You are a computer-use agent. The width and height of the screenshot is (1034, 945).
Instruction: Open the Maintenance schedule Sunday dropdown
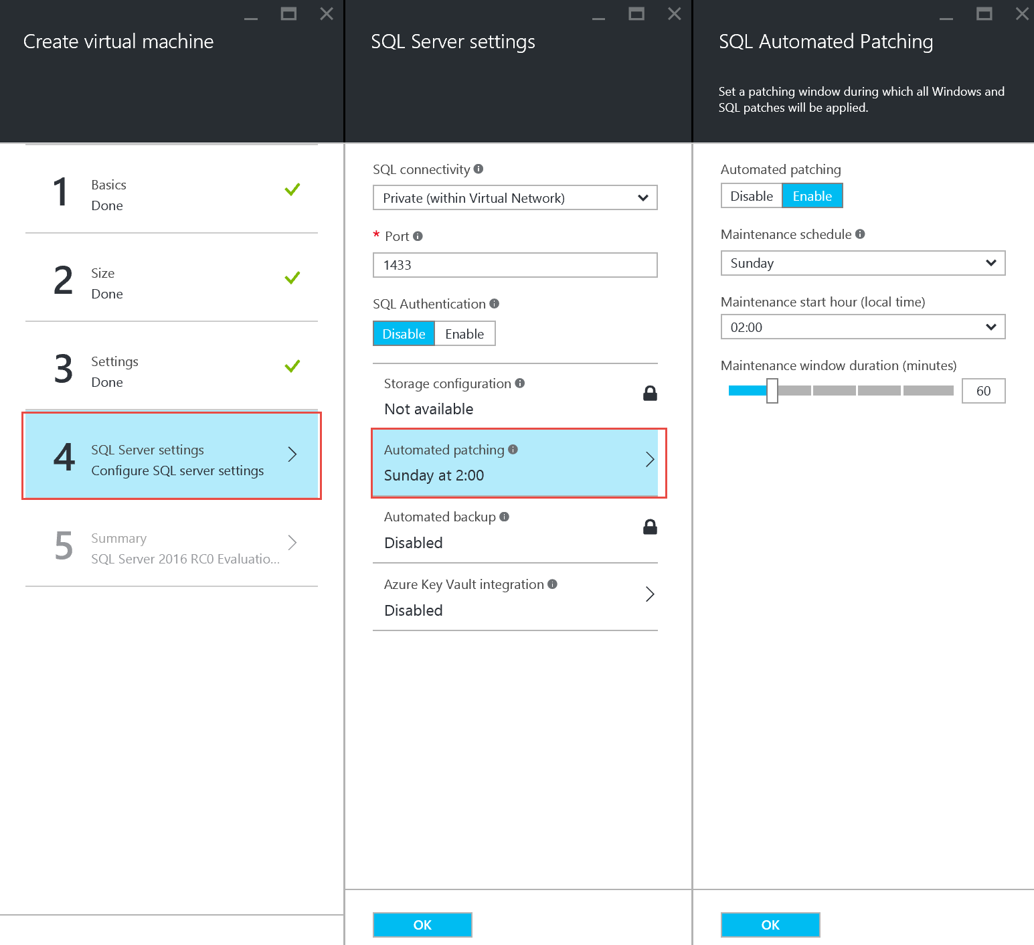point(863,263)
